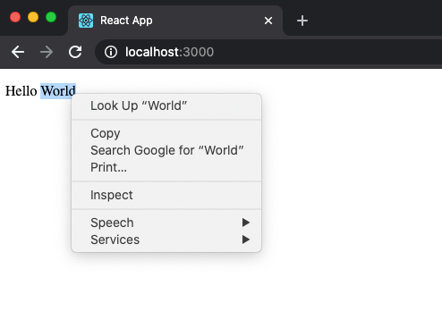Expand Speech submenu arrow
The height and width of the screenshot is (328, 442).
pos(246,223)
